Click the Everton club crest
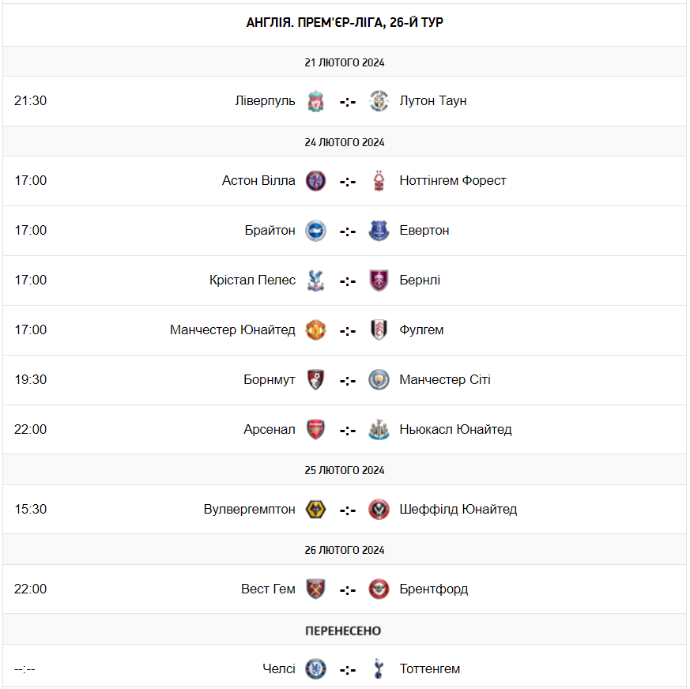 (x=379, y=231)
